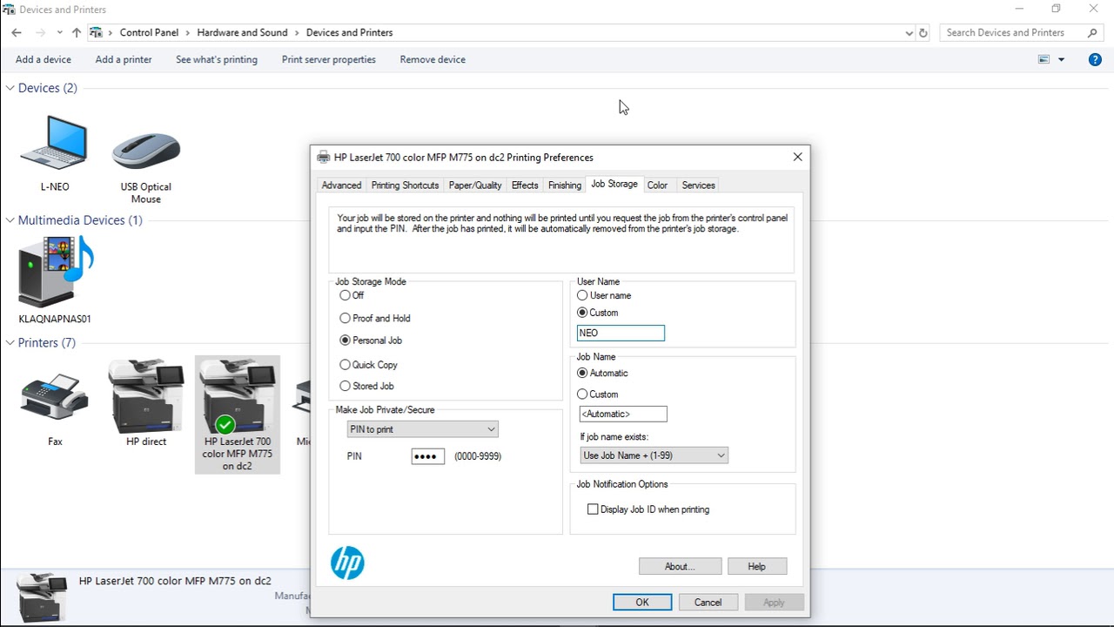Select the Fax printer icon
Image resolution: width=1114 pixels, height=627 pixels.
(x=54, y=397)
